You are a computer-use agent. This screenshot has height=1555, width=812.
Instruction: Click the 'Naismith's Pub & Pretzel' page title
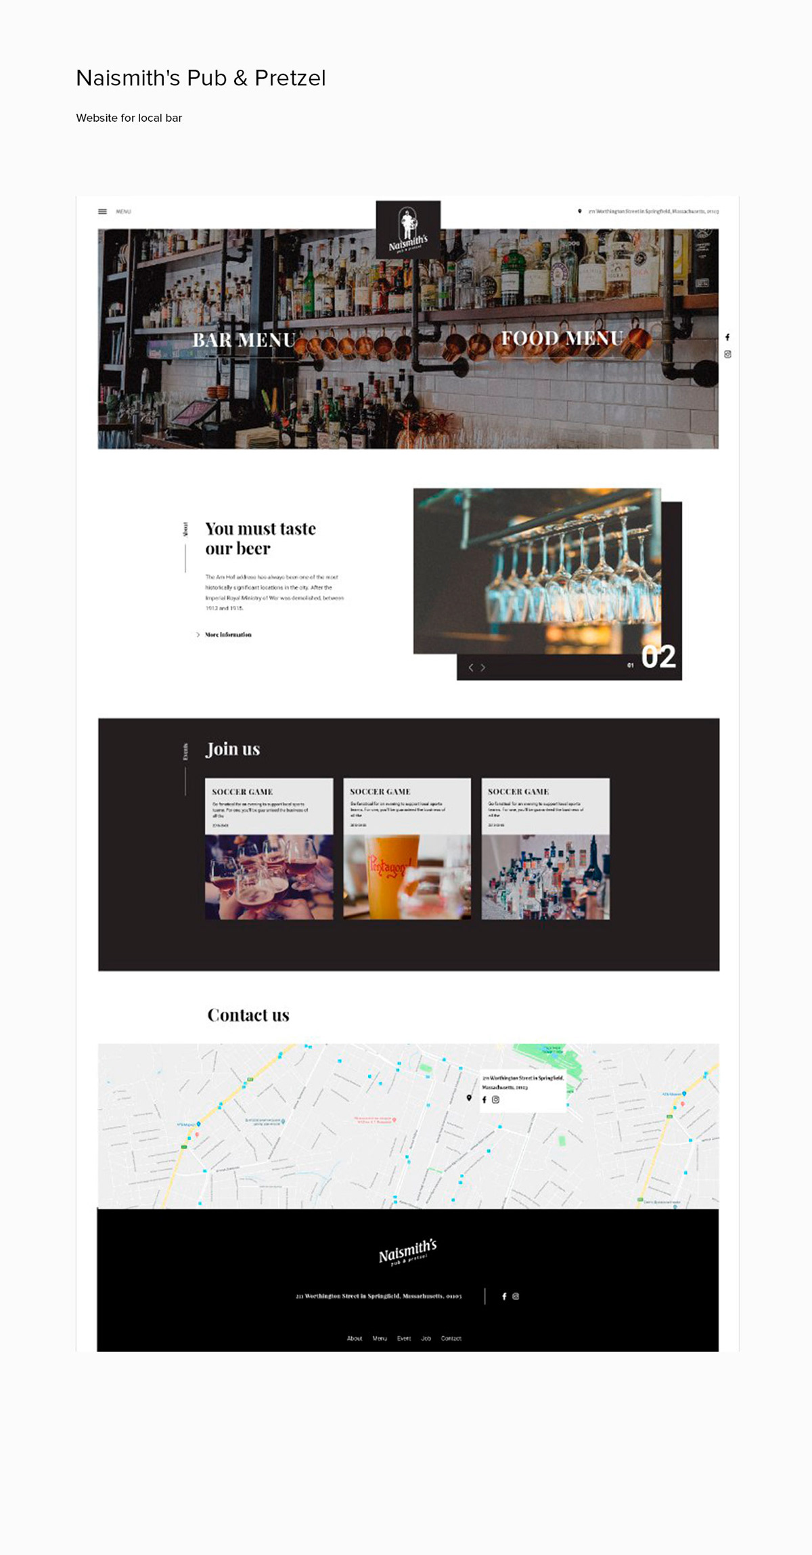click(201, 78)
